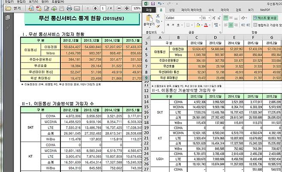Zoom out with the minus icon in the PDF viewer
Viewport: 282px width, 172px height.
(119, 8)
